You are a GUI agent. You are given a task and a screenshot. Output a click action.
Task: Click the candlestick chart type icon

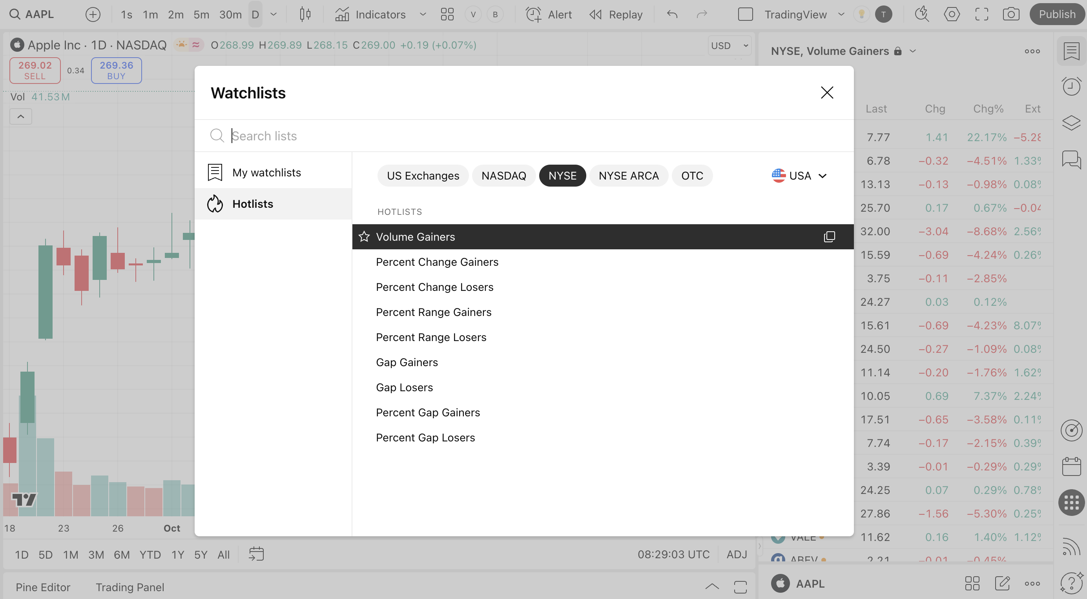pos(305,15)
